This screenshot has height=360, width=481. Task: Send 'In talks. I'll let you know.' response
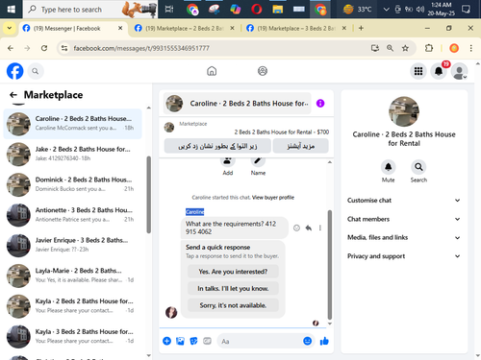(233, 289)
